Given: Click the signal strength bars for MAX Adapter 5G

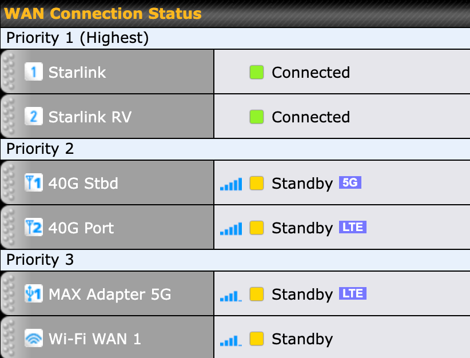Looking at the screenshot, I should tap(231, 293).
